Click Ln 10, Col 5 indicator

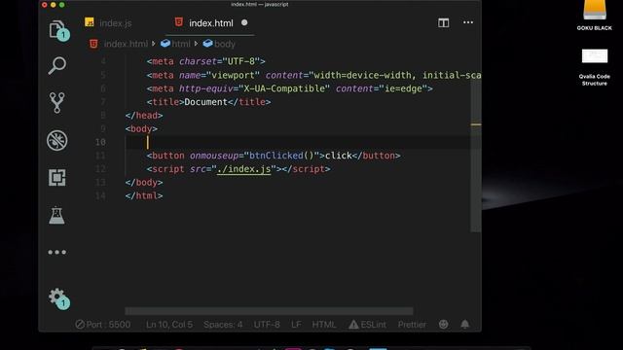point(169,325)
